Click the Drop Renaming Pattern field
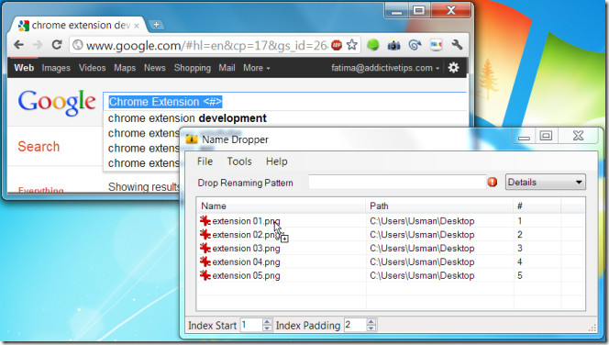Image resolution: width=609 pixels, height=345 pixels. pyautogui.click(x=397, y=182)
